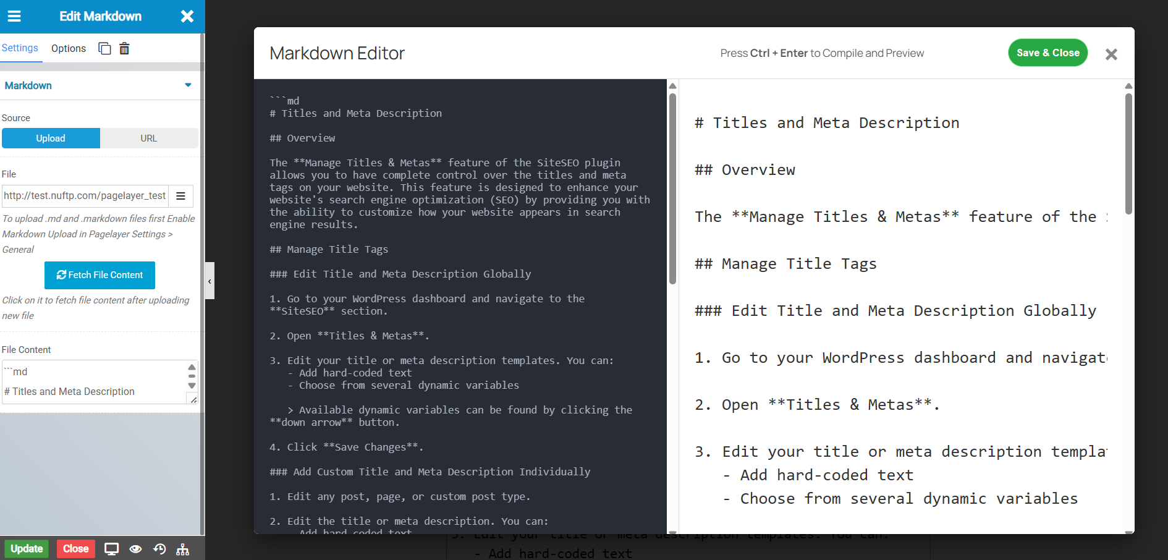
Task: Open responsive desktop view icon
Action: click(x=112, y=549)
